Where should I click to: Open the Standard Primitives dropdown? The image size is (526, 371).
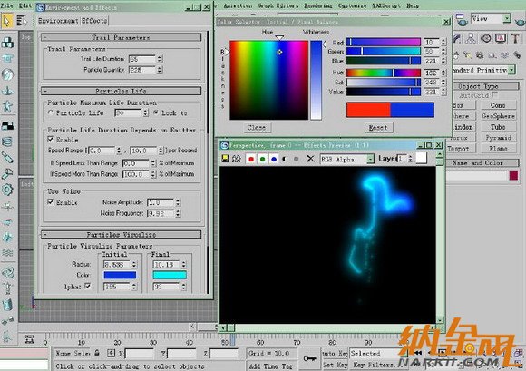[x=511, y=70]
